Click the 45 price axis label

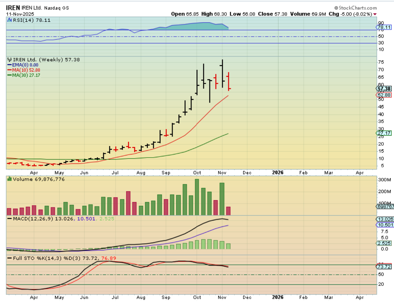pos(381,107)
